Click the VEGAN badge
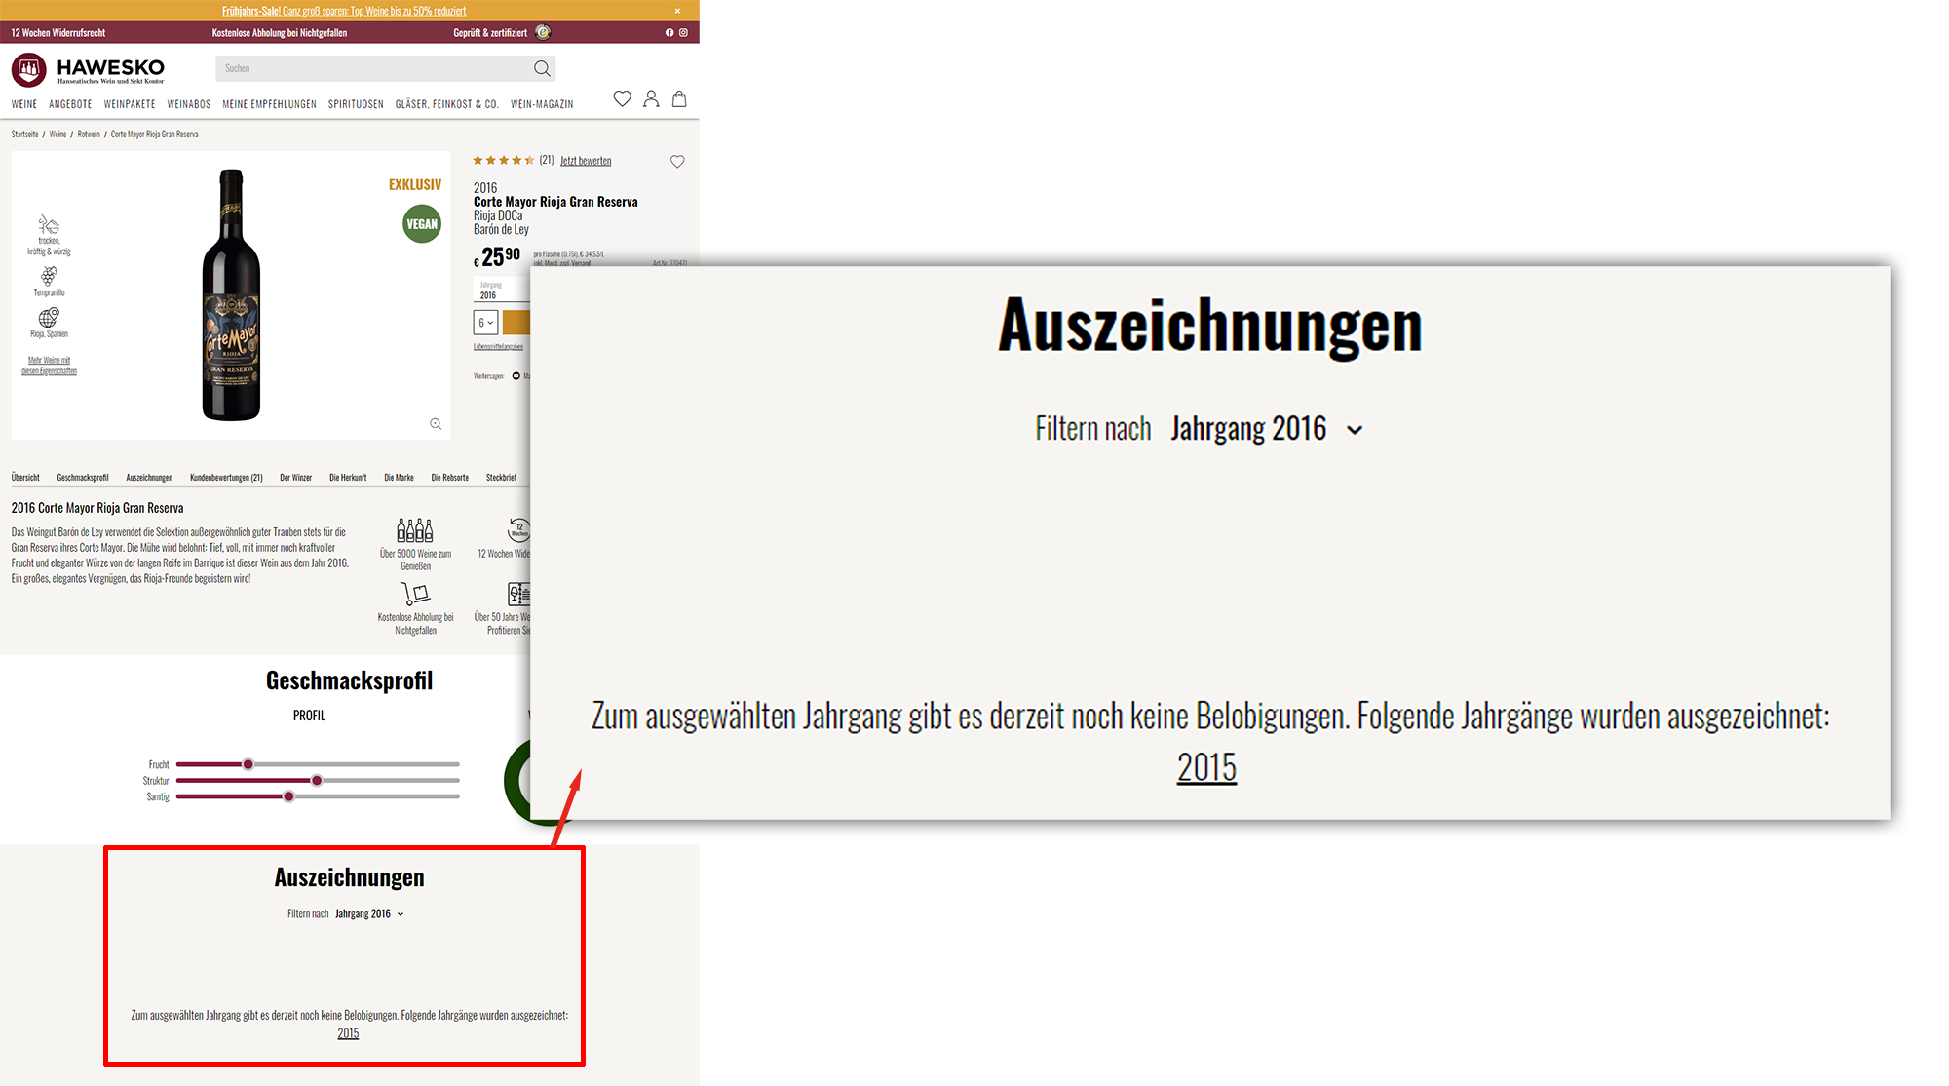 (x=422, y=224)
